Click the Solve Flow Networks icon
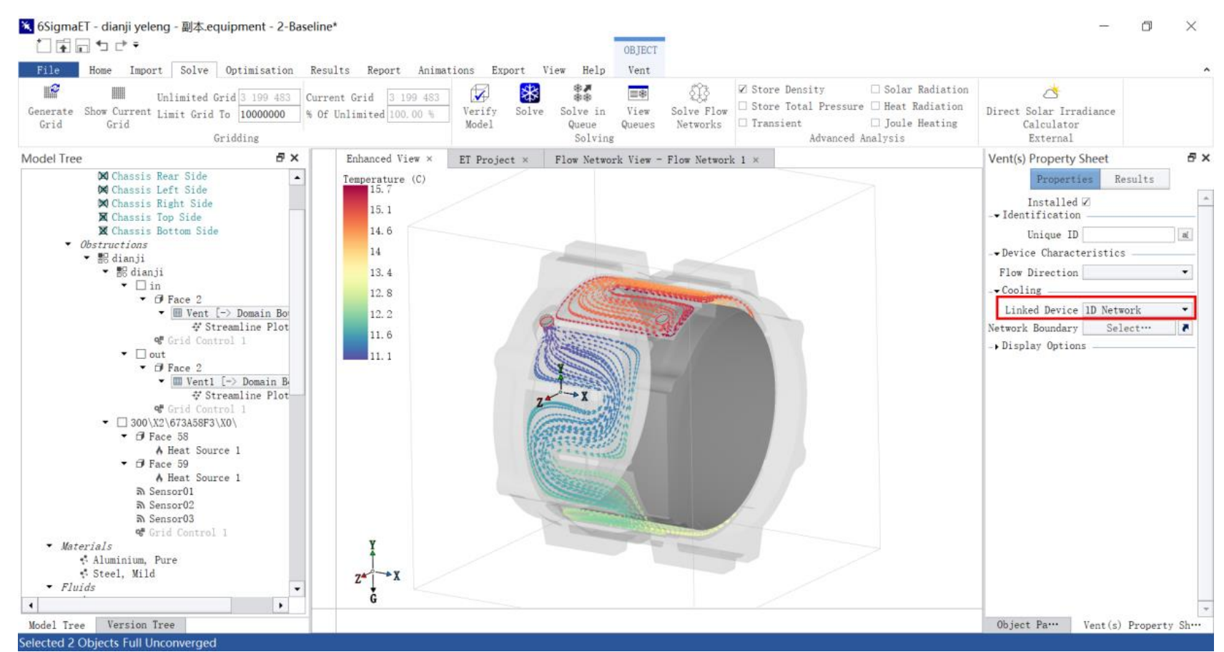This screenshot has width=1224, height=652. [699, 94]
